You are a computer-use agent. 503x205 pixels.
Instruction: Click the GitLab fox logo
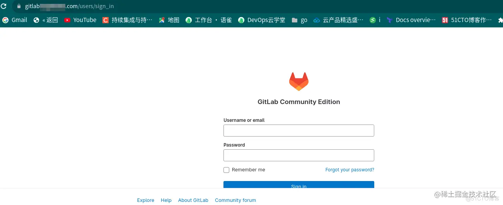[299, 82]
